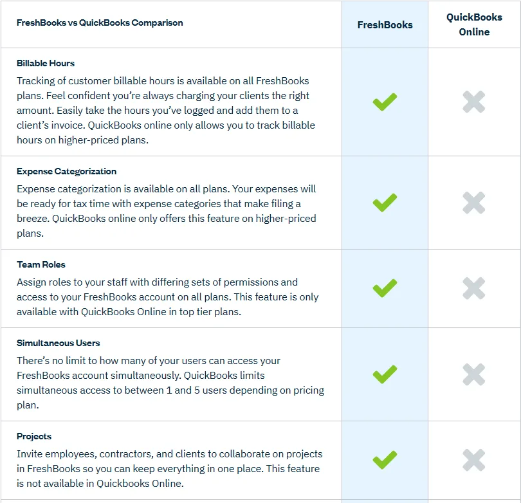Click FreshBooks checkmark in Expense Categorization row
521x503 pixels.
tap(385, 203)
